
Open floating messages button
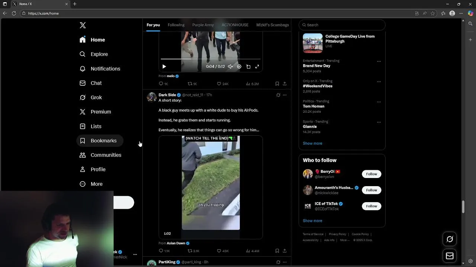click(450, 256)
